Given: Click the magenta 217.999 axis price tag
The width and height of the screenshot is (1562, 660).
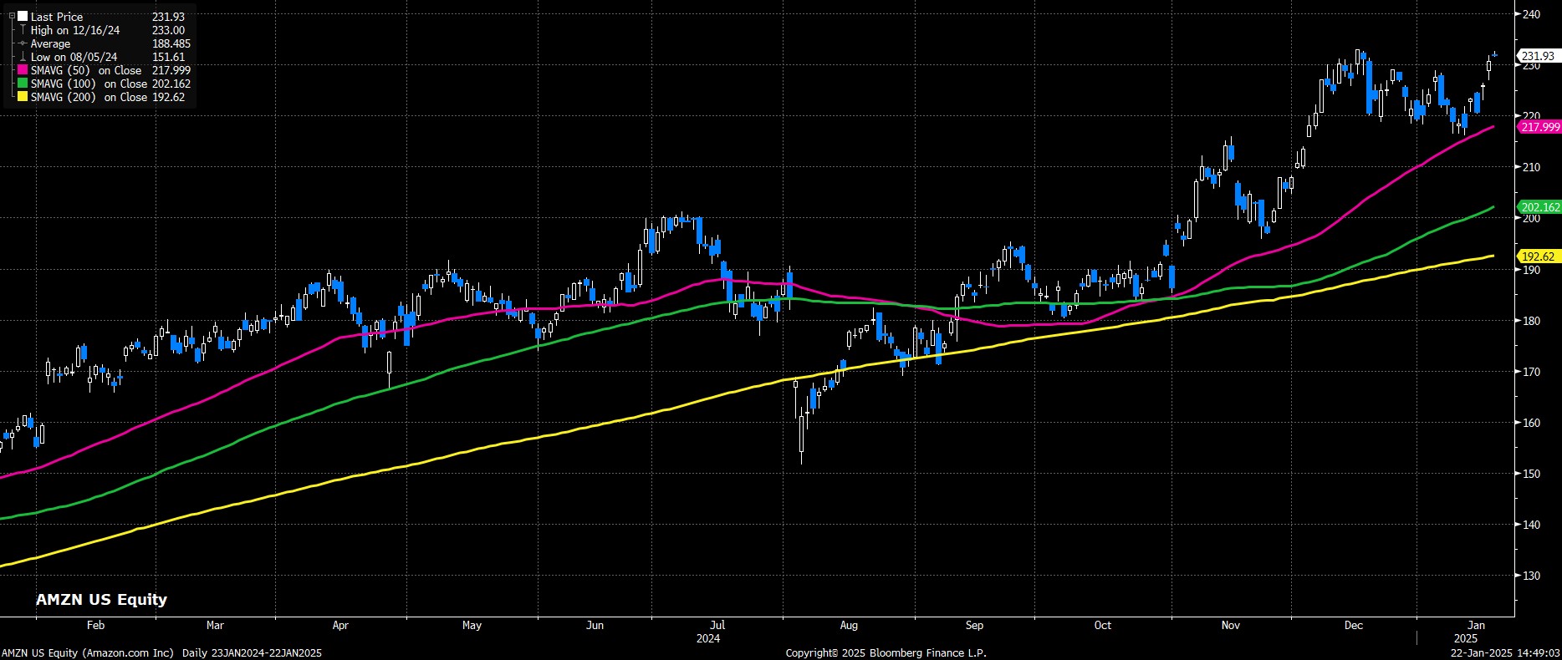Looking at the screenshot, I should click(x=1539, y=127).
